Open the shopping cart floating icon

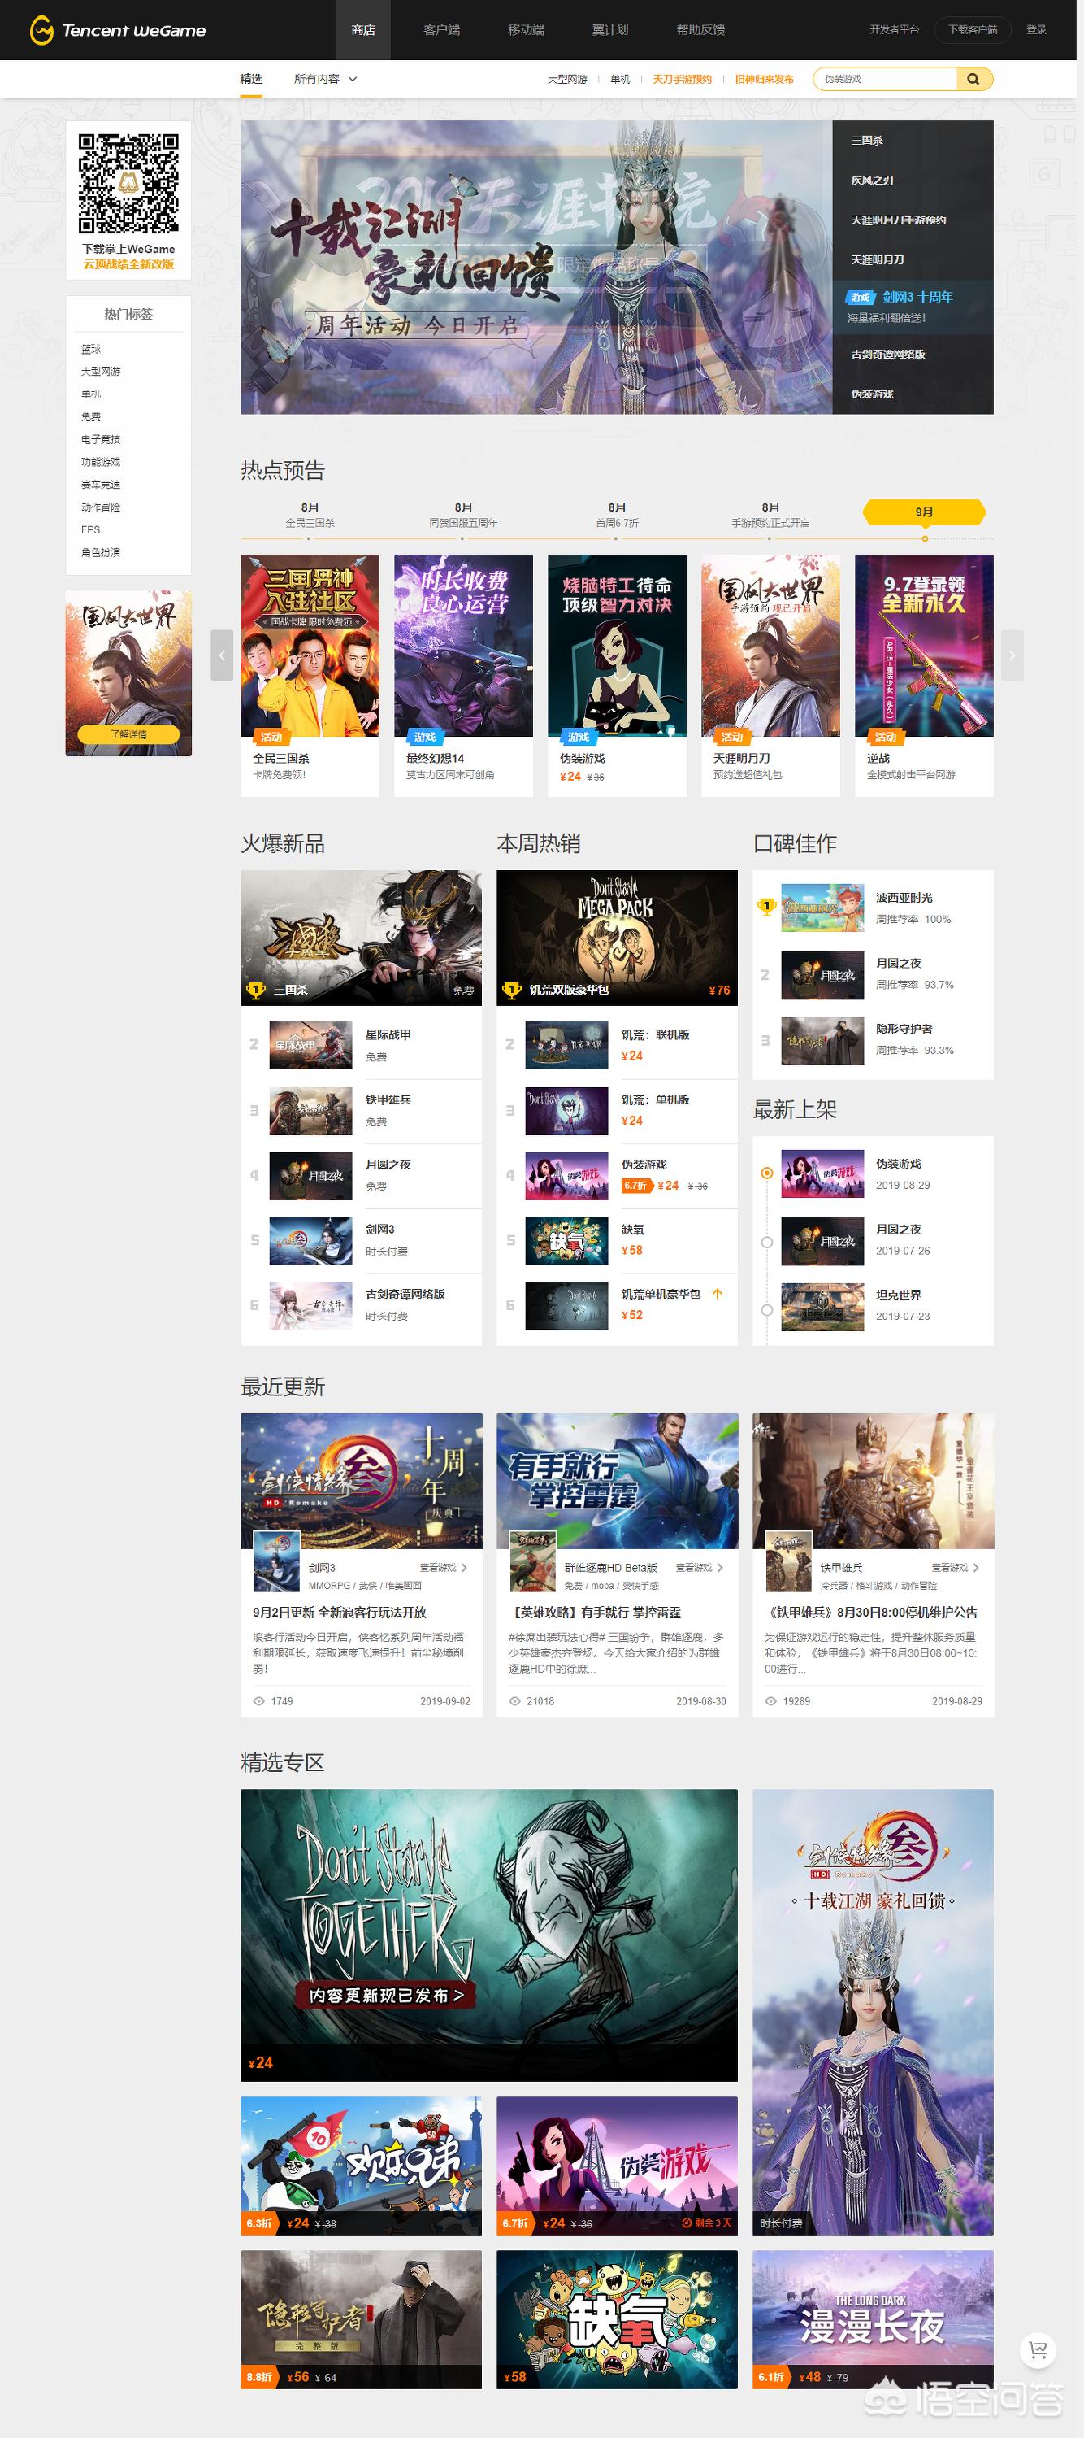tap(1038, 2349)
